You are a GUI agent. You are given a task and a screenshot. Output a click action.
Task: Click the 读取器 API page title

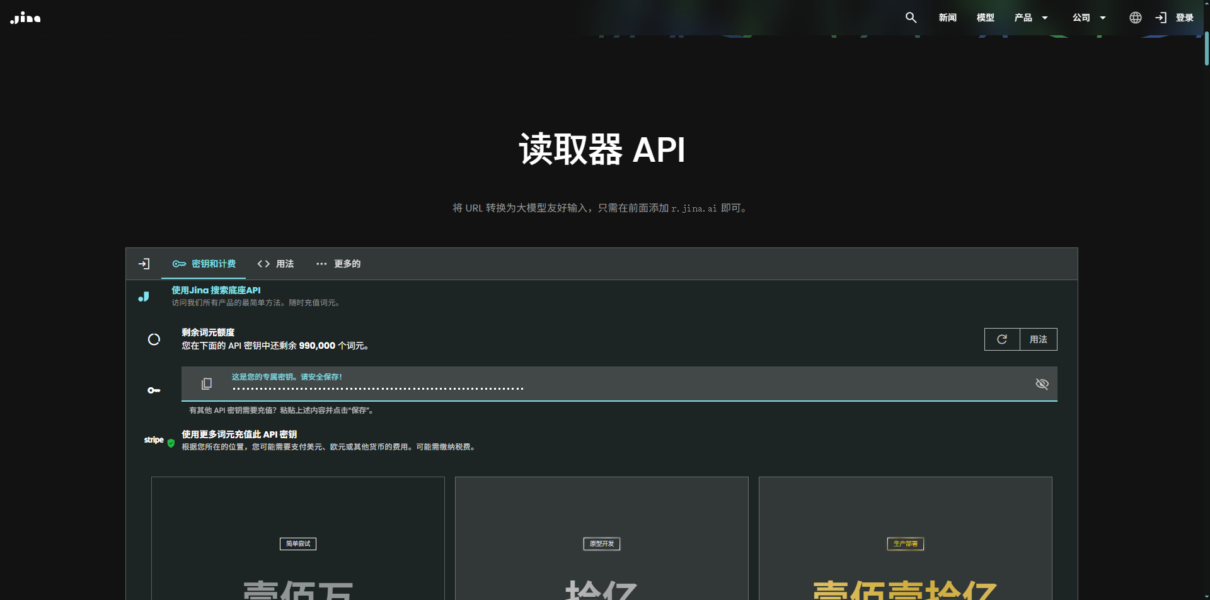coord(602,149)
